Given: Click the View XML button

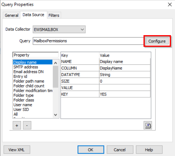Looking at the screenshot, I should pos(17,150).
